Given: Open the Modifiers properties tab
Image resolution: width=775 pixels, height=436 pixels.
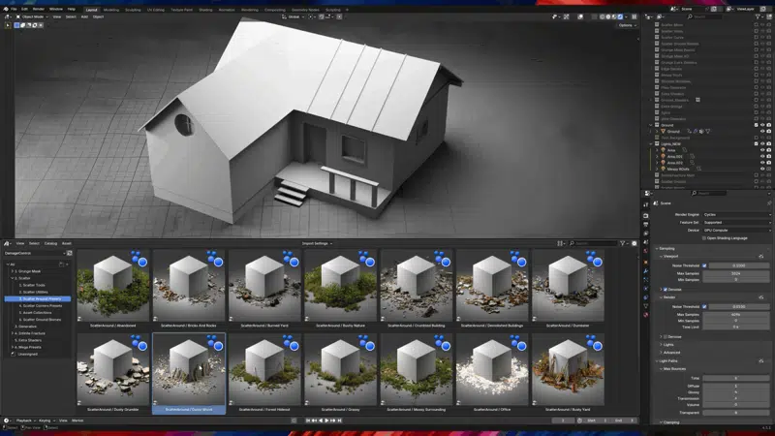Looking at the screenshot, I should click(x=645, y=271).
